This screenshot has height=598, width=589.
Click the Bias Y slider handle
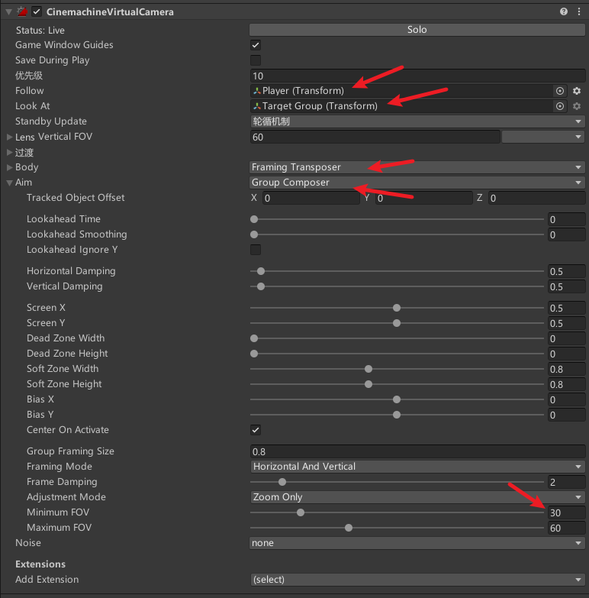point(397,415)
